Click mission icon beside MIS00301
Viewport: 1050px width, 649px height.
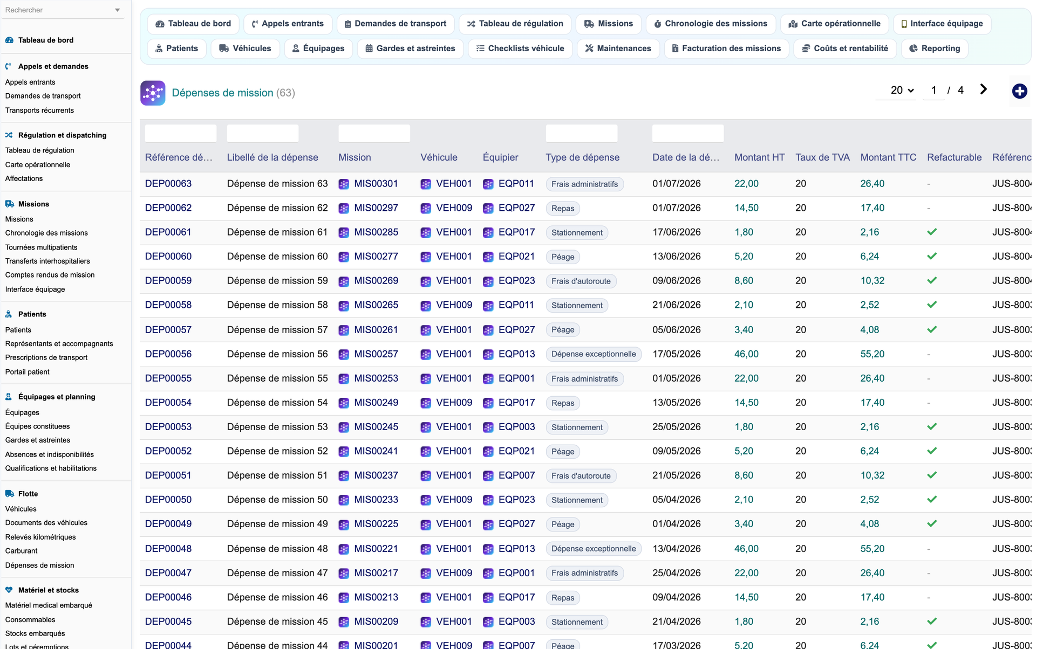click(x=344, y=184)
